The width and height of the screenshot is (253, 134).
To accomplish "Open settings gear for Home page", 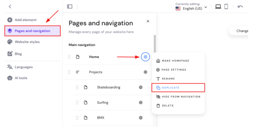I will (x=145, y=57).
